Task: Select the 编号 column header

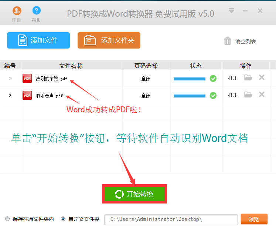Action: [x=10, y=66]
